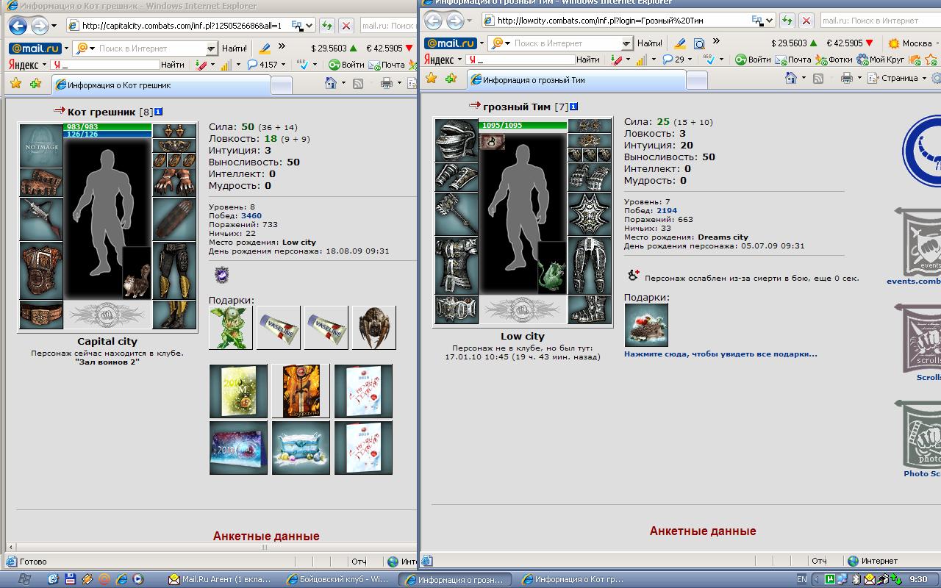Click Фотки in Yandex toolbar
Screen dimensions: 941x588
pos(834,60)
